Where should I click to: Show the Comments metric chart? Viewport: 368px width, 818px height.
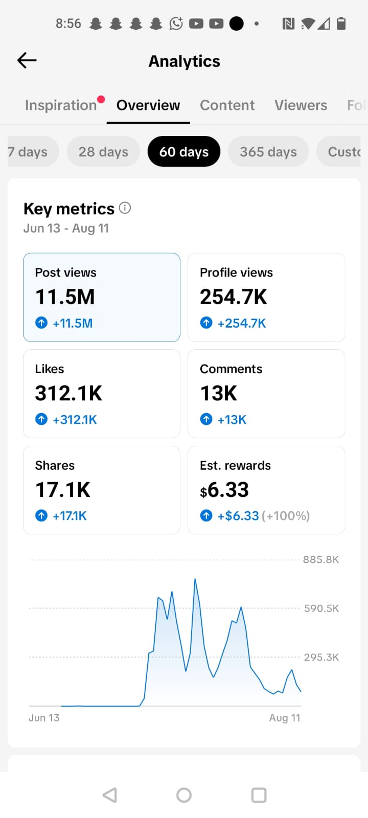266,394
